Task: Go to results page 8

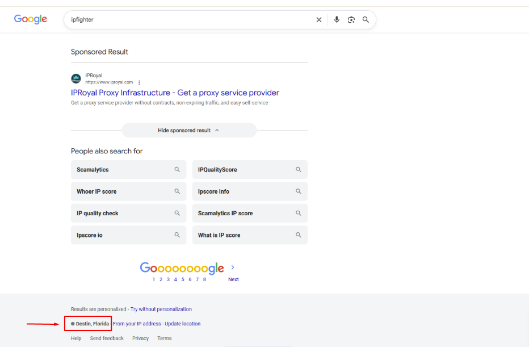Action: [x=204, y=279]
